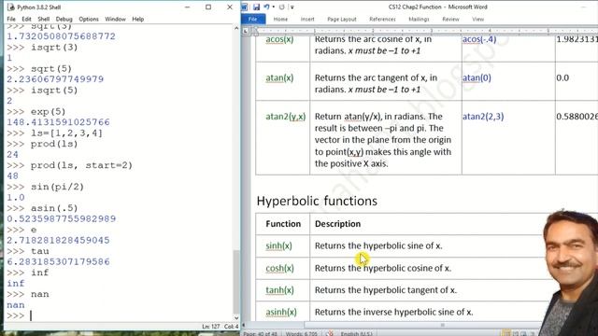Click 'Returns the hyperbolic sine of x.' text

378,246
